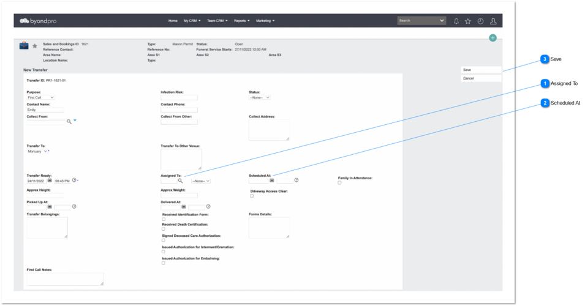Open Delivered At clock picker
This screenshot has height=306, width=585.
tap(208, 206)
